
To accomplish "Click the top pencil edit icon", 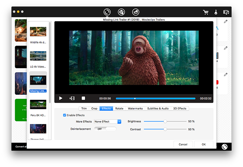I will [226, 21].
